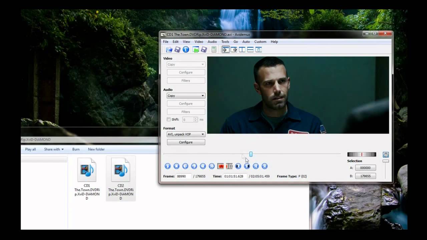Set selection marker A
Image resolution: width=427 pixels, height=240 pixels.
coord(221,166)
